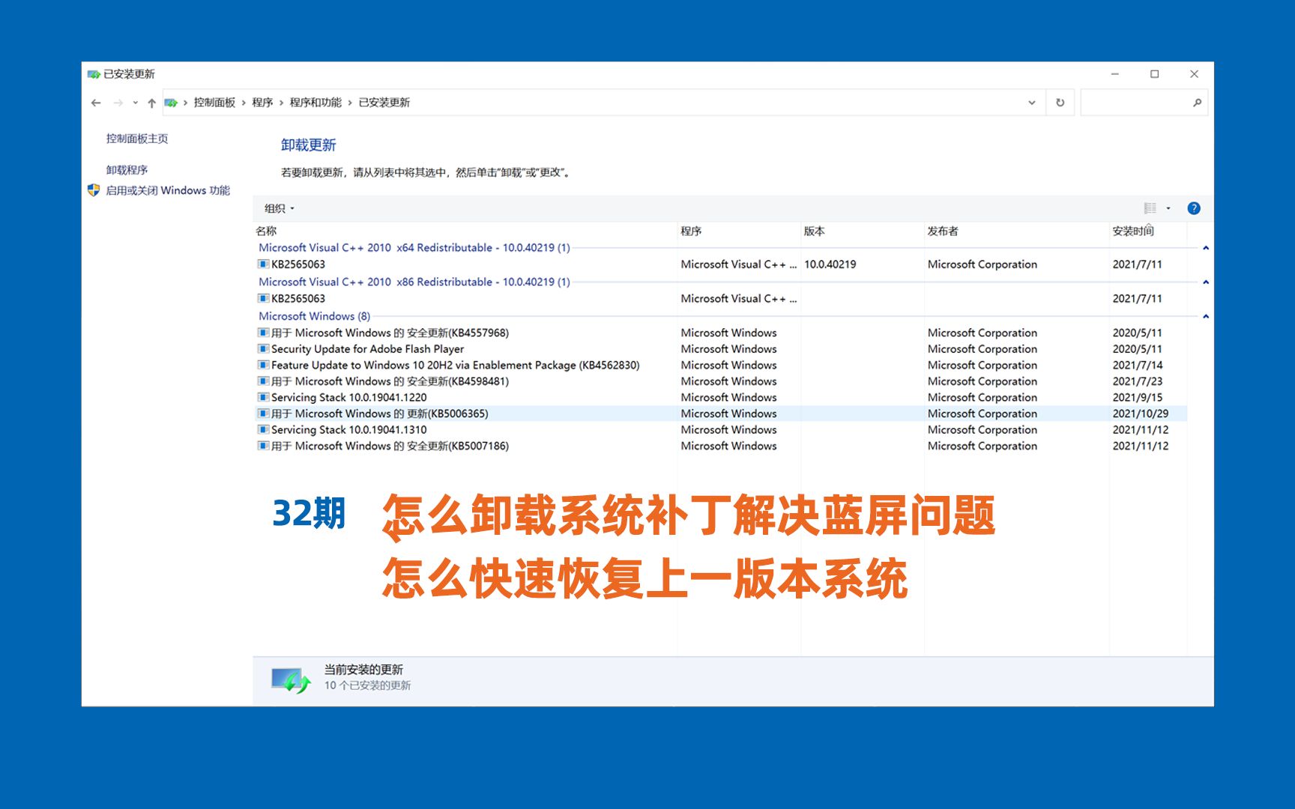Open the 程序 breadcrumb
This screenshot has width=1295, height=809.
click(x=262, y=103)
